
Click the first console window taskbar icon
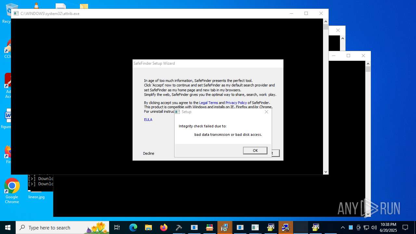click(x=194, y=227)
